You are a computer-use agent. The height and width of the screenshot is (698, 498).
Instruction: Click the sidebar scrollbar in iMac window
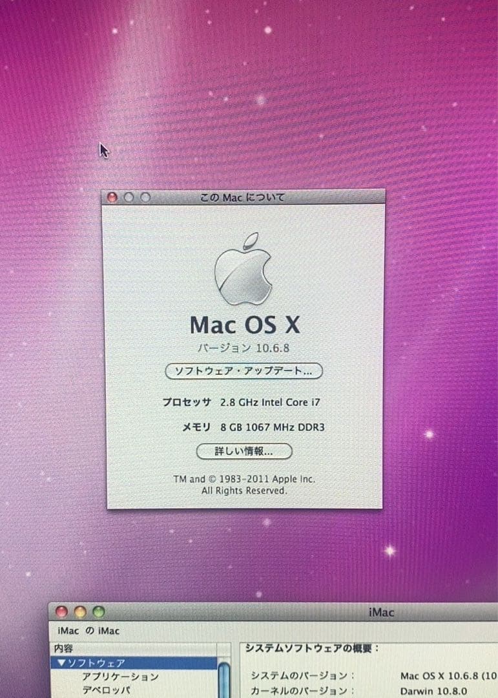pos(224,680)
